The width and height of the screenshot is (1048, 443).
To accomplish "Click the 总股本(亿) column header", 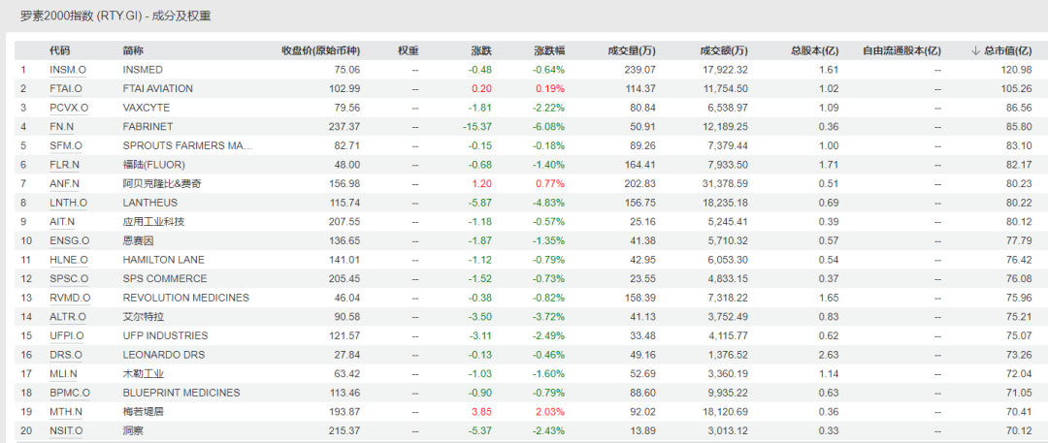I will coord(815,50).
